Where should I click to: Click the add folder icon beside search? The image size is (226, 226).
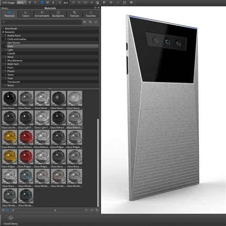pyautogui.click(x=91, y=22)
